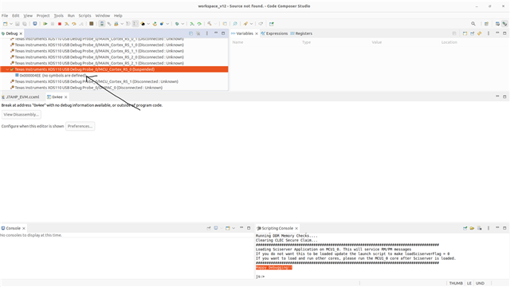Open the Variables view three-dot menu
Viewport: 510px width, 287px height.
(488, 33)
